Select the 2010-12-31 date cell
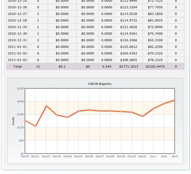 (17, 40)
